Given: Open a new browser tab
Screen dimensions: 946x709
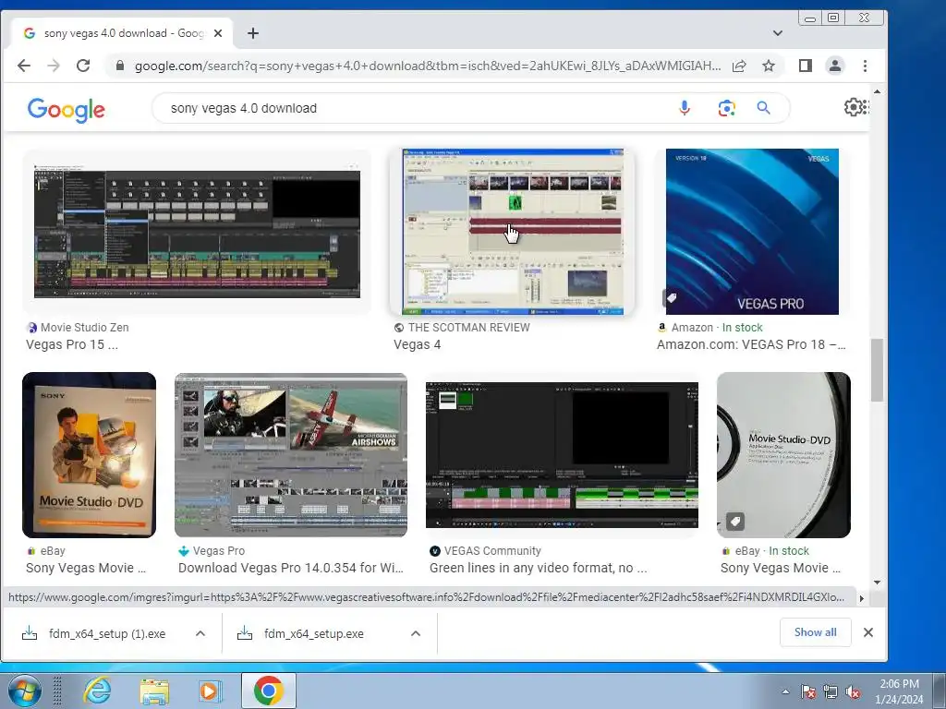Looking at the screenshot, I should click(x=253, y=34).
